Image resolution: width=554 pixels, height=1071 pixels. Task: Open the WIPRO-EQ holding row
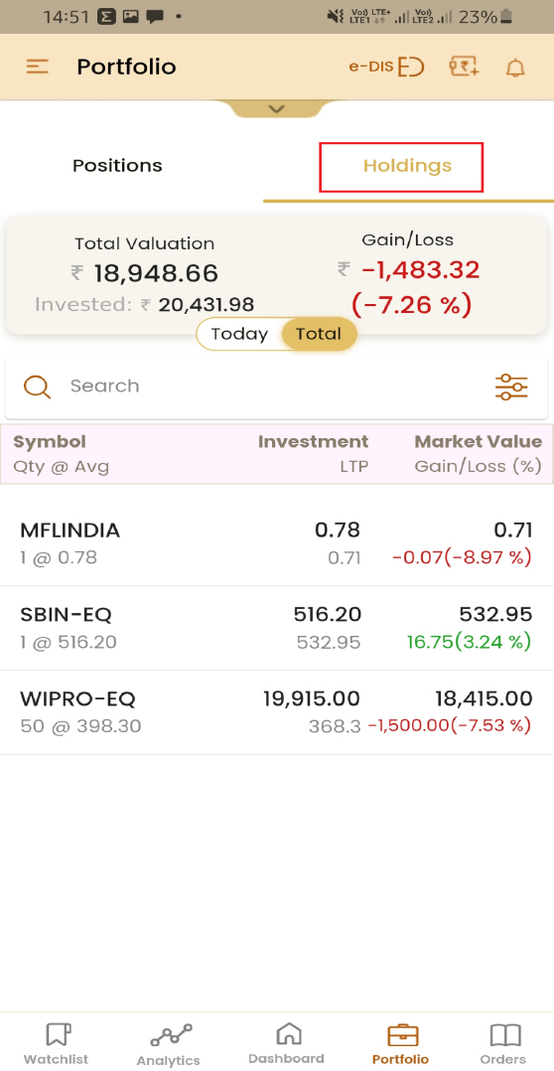click(x=277, y=712)
